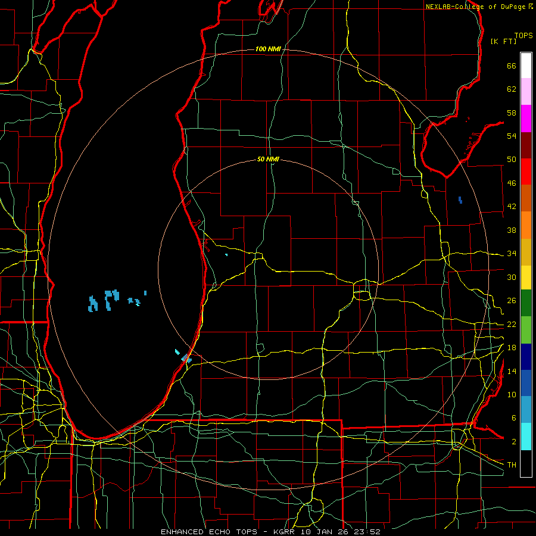Click the 2 legend value
Image resolution: width=536 pixels, height=536 pixels.
(x=513, y=442)
